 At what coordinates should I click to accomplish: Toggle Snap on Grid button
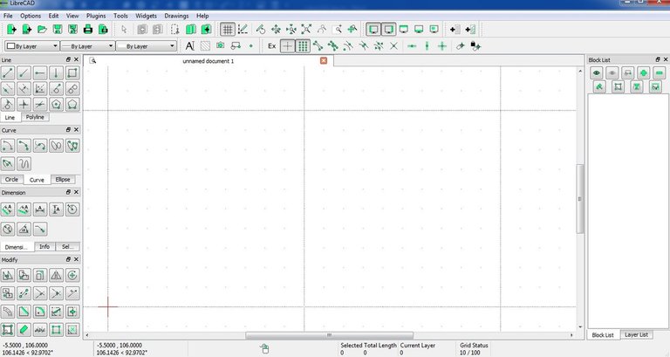pyautogui.click(x=303, y=45)
